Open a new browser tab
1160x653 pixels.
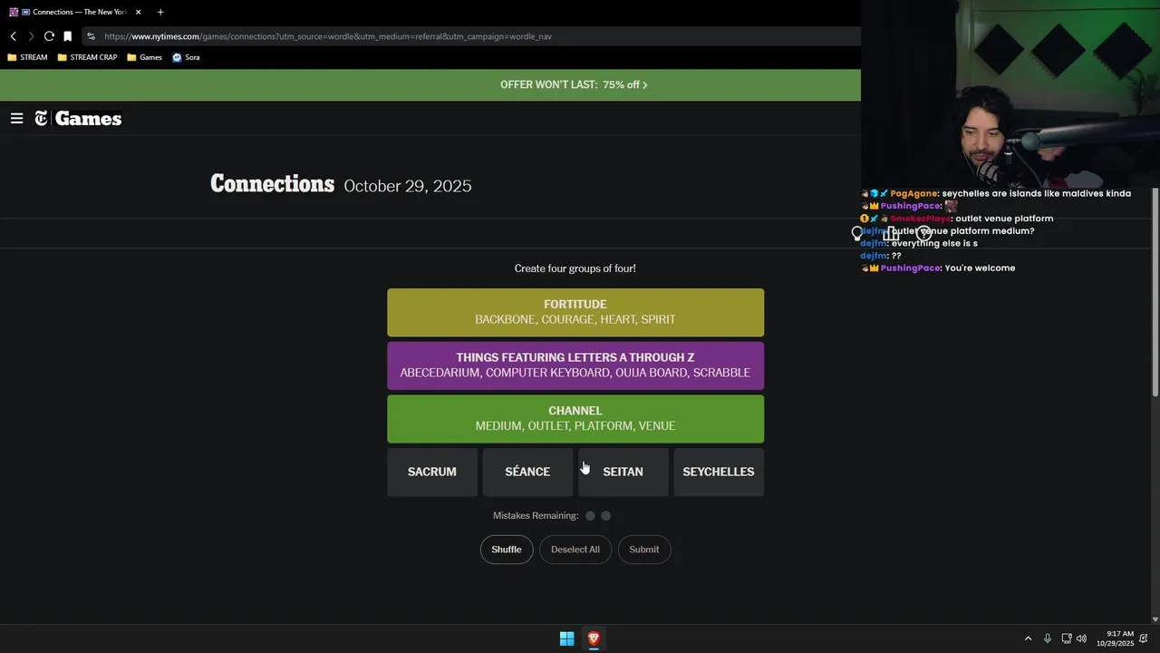coord(160,12)
